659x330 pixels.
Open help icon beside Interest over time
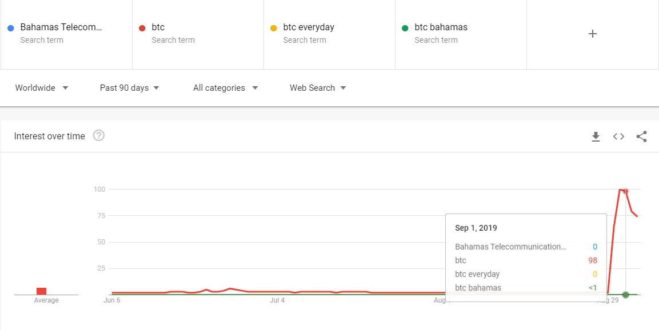(99, 136)
